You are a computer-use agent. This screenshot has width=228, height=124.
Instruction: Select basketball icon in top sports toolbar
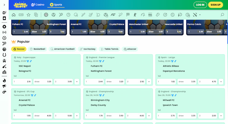click(x=68, y=15)
